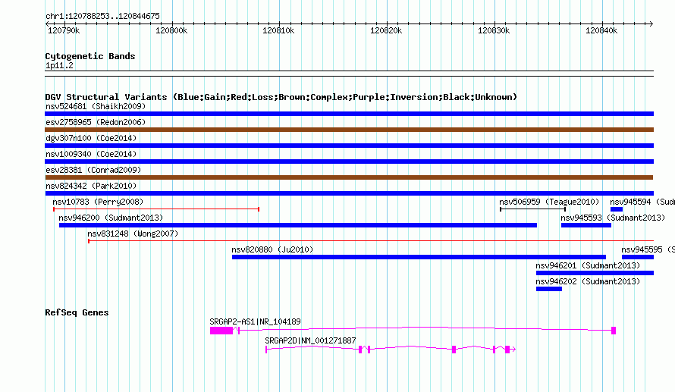Screen dimensions: 675x392
Task: Open the SRGAP2D|NM_001271887 gene label
Action: tap(310, 340)
